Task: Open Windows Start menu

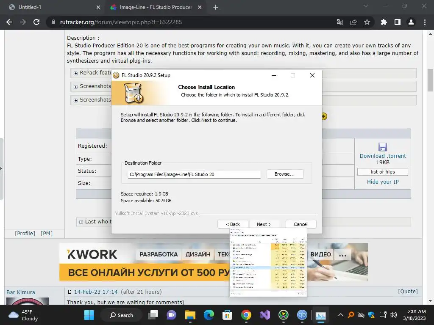Action: click(89, 315)
